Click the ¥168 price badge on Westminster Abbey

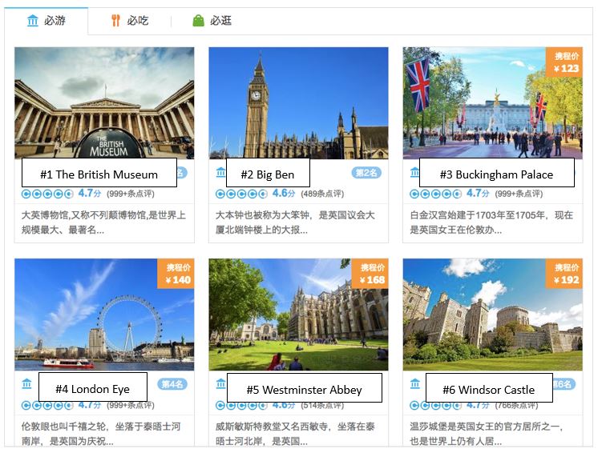370,274
